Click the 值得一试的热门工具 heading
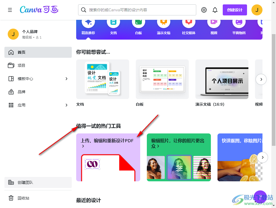This screenshot has width=276, height=208. coord(99,126)
